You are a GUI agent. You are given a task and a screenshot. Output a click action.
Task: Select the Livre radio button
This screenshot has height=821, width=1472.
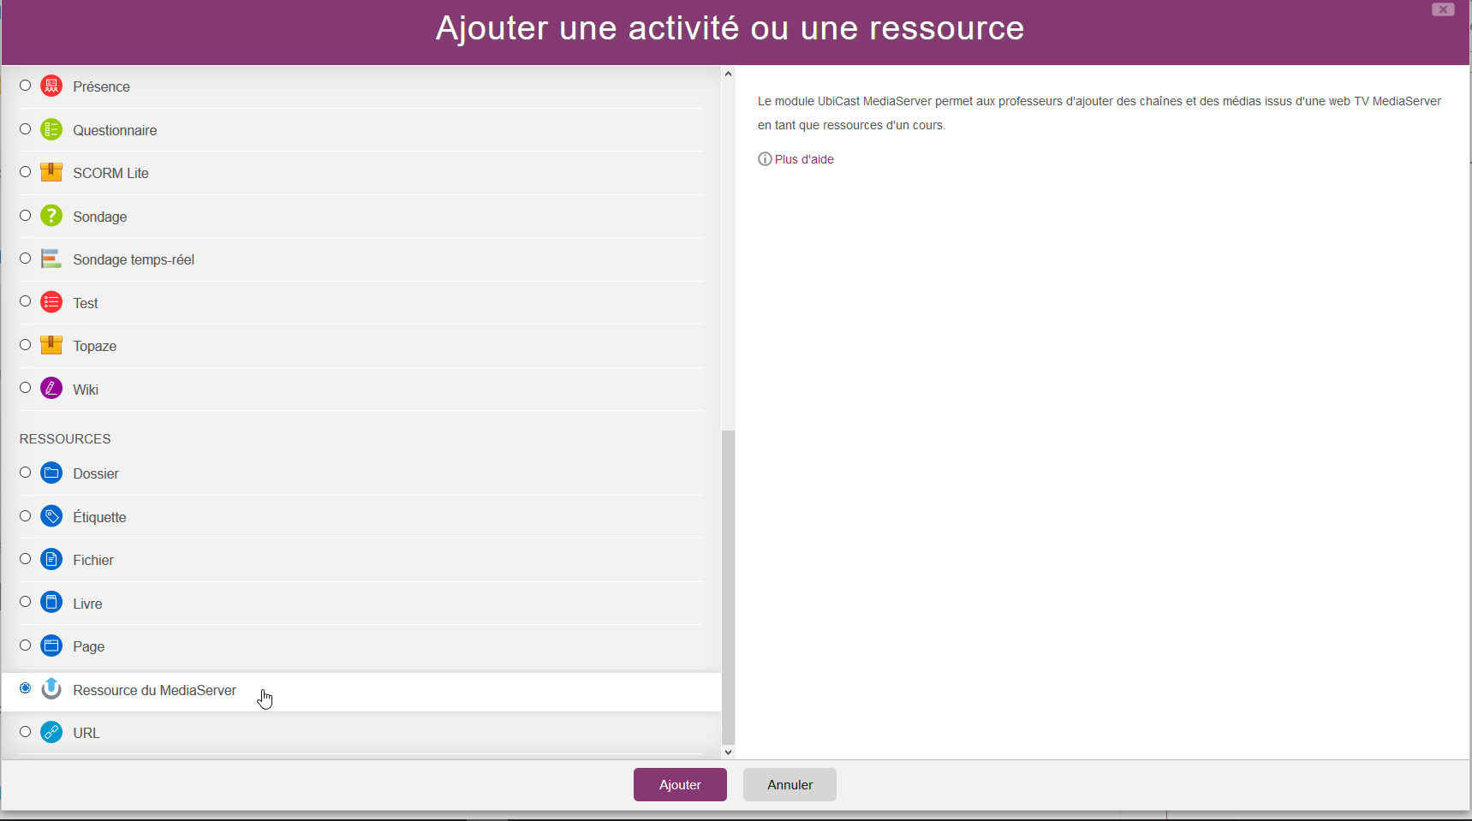point(26,602)
